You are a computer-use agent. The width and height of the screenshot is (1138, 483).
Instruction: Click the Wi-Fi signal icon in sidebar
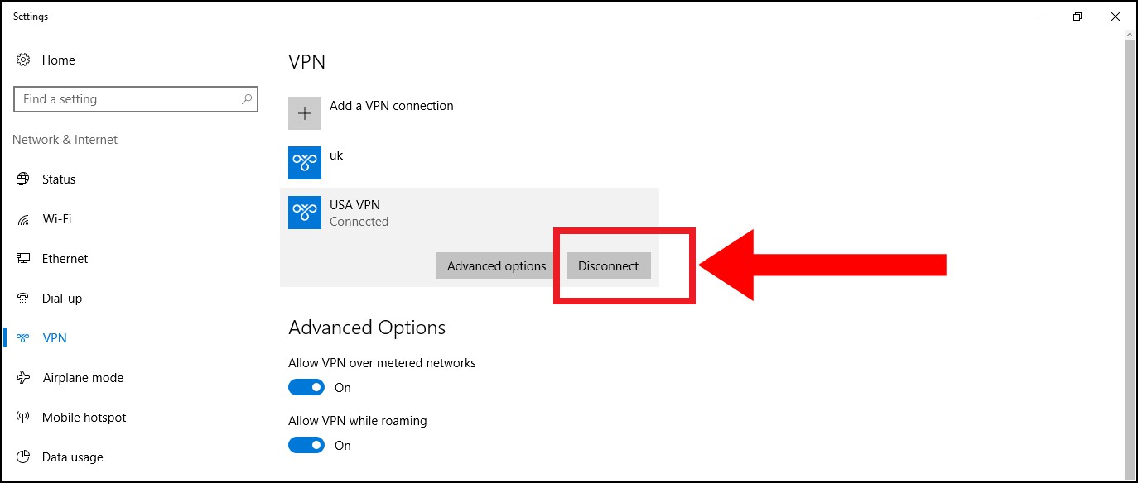point(23,219)
